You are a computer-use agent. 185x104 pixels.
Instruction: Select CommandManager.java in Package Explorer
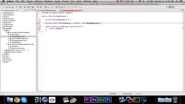pos(20,38)
